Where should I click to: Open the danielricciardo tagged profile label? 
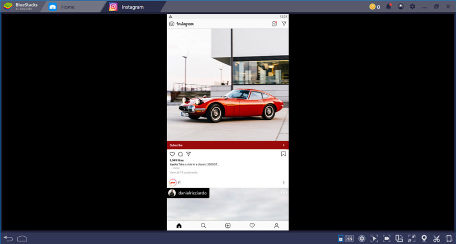pos(188,193)
